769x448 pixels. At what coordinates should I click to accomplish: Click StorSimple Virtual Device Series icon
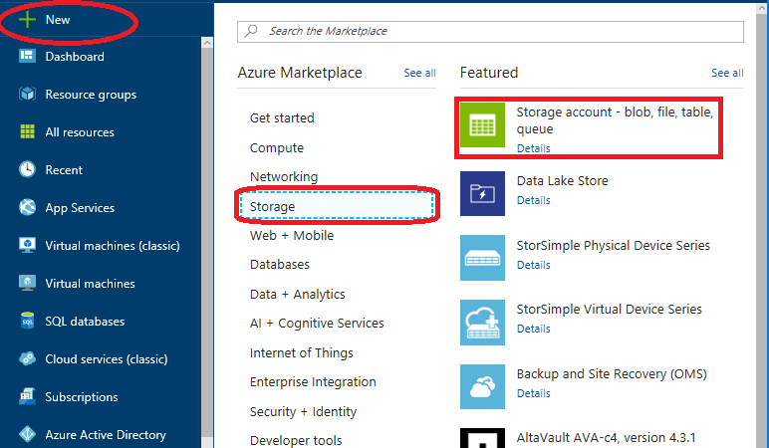482,323
